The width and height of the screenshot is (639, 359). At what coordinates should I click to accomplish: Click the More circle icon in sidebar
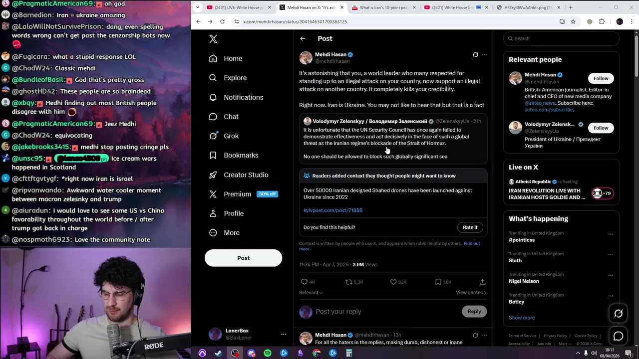coord(213,233)
